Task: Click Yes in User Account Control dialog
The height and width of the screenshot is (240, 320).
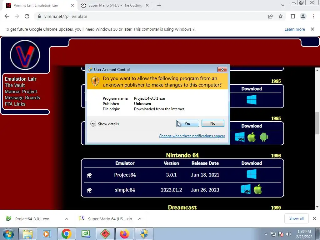Action: [x=187, y=123]
